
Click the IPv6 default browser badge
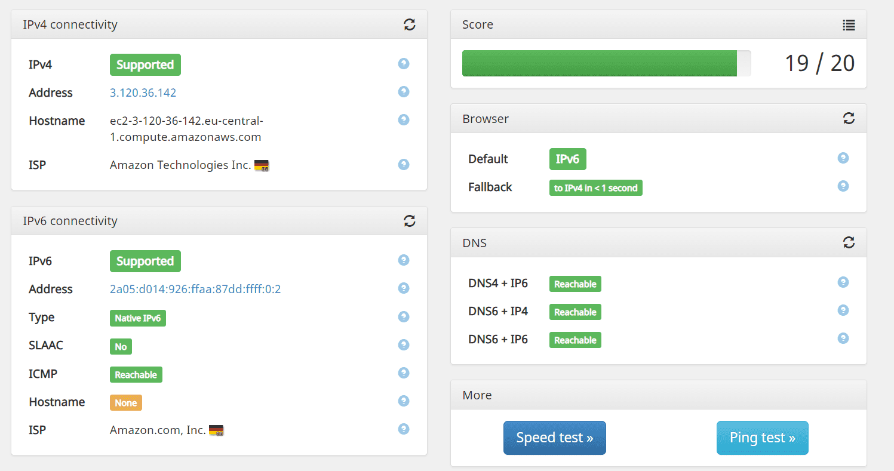point(567,159)
